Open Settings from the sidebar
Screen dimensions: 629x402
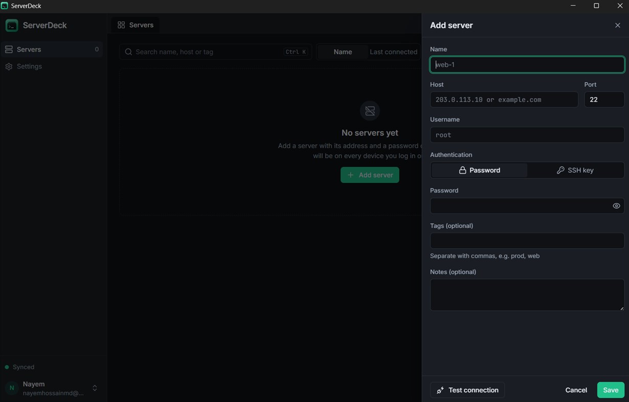pyautogui.click(x=53, y=66)
